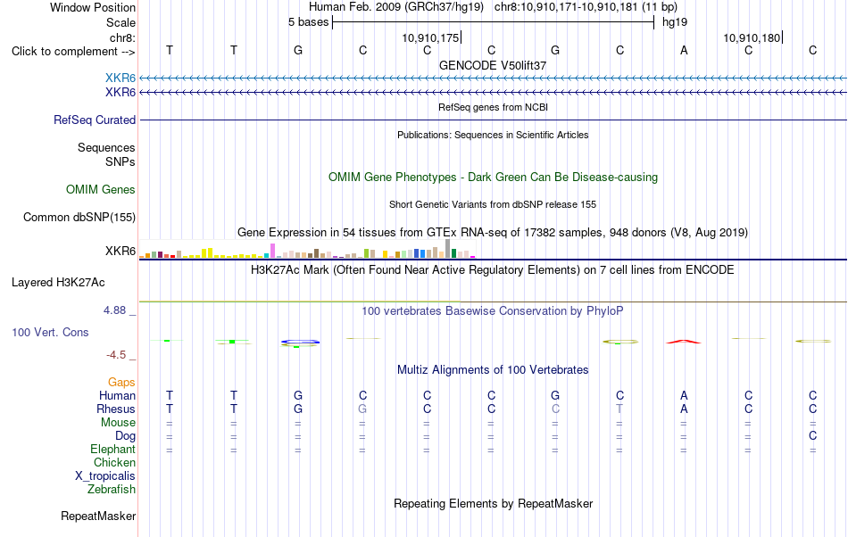Click the Sequences track label
The width and height of the screenshot is (848, 537).
tap(106, 147)
